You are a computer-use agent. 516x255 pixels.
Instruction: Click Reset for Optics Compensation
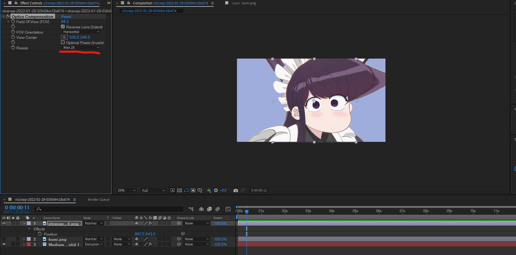(x=66, y=16)
